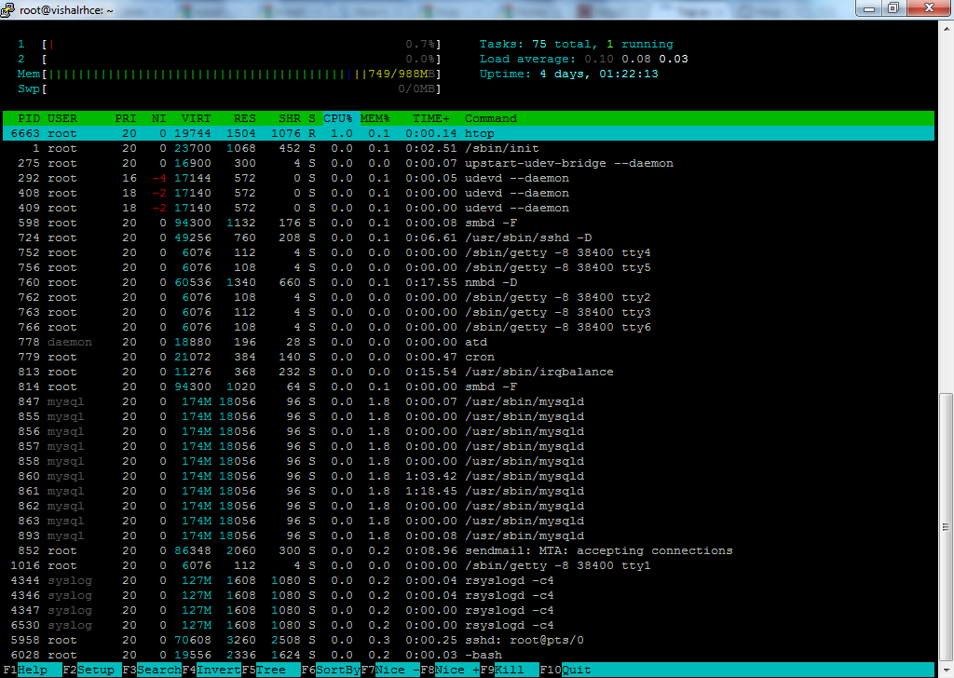Open F6 SortBy options
Image resolution: width=954 pixels, height=678 pixels.
click(331, 670)
